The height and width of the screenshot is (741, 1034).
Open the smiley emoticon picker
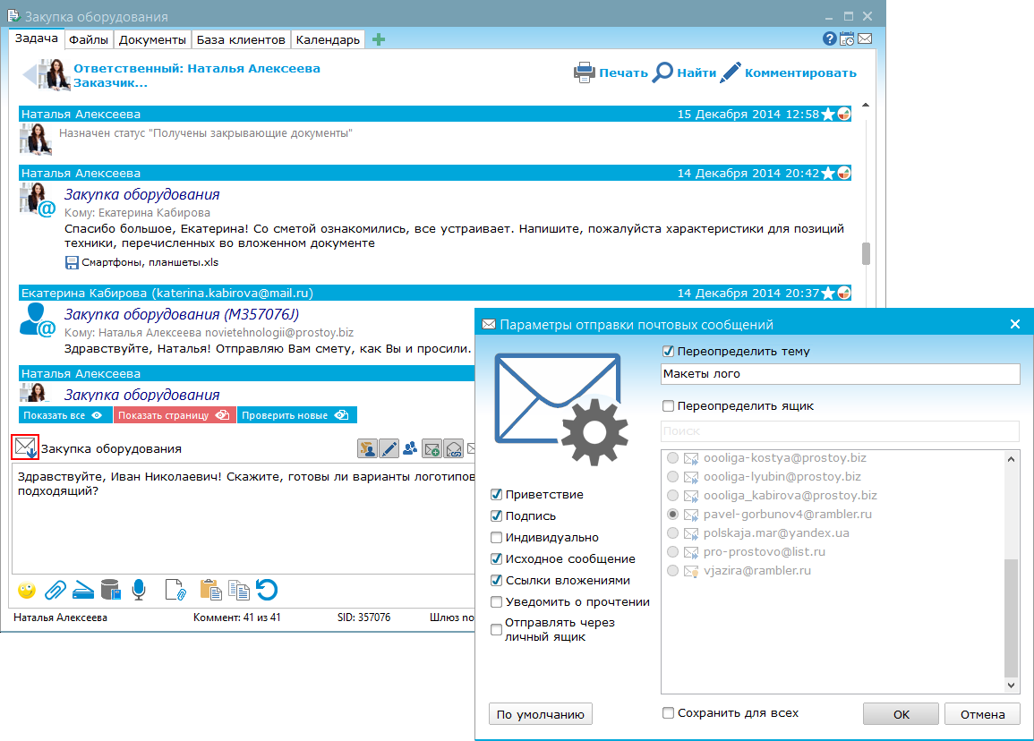coord(27,590)
